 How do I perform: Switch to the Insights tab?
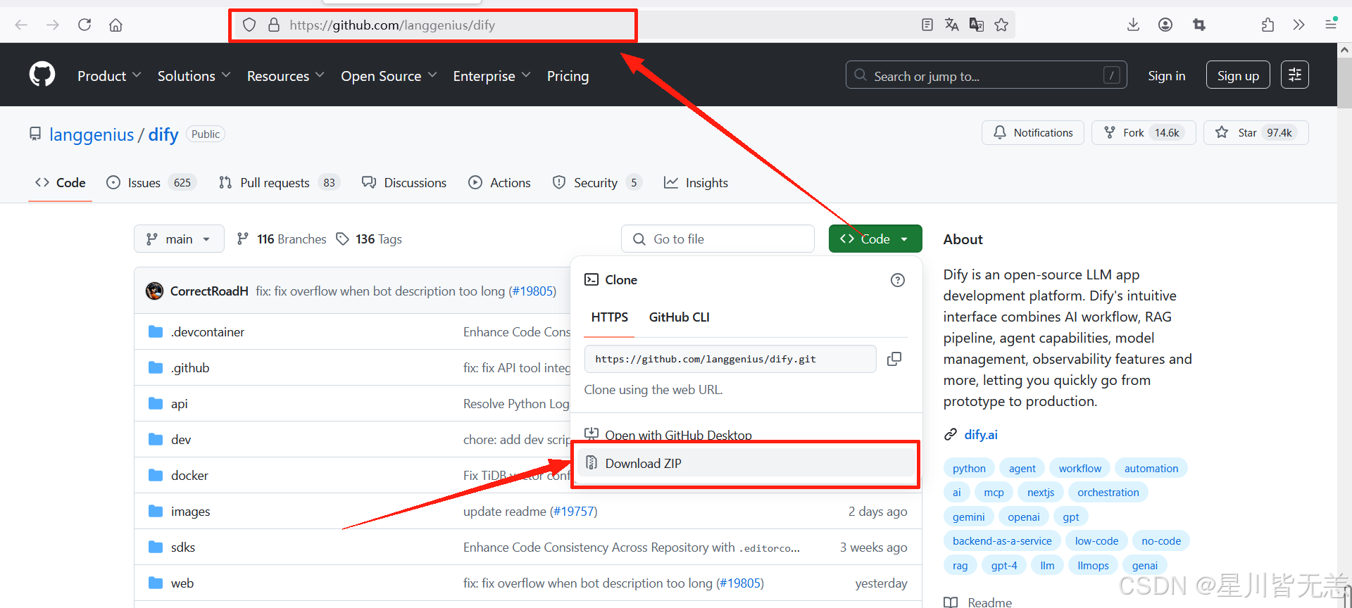696,182
